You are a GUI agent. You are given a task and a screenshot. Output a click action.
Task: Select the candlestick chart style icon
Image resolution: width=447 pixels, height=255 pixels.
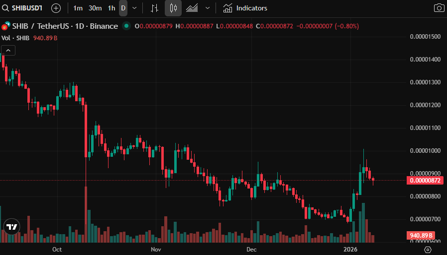(173, 8)
